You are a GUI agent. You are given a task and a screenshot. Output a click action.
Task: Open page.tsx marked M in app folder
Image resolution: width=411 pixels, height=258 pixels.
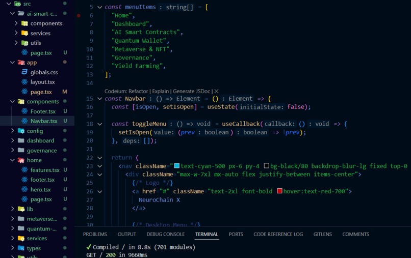[41, 92]
